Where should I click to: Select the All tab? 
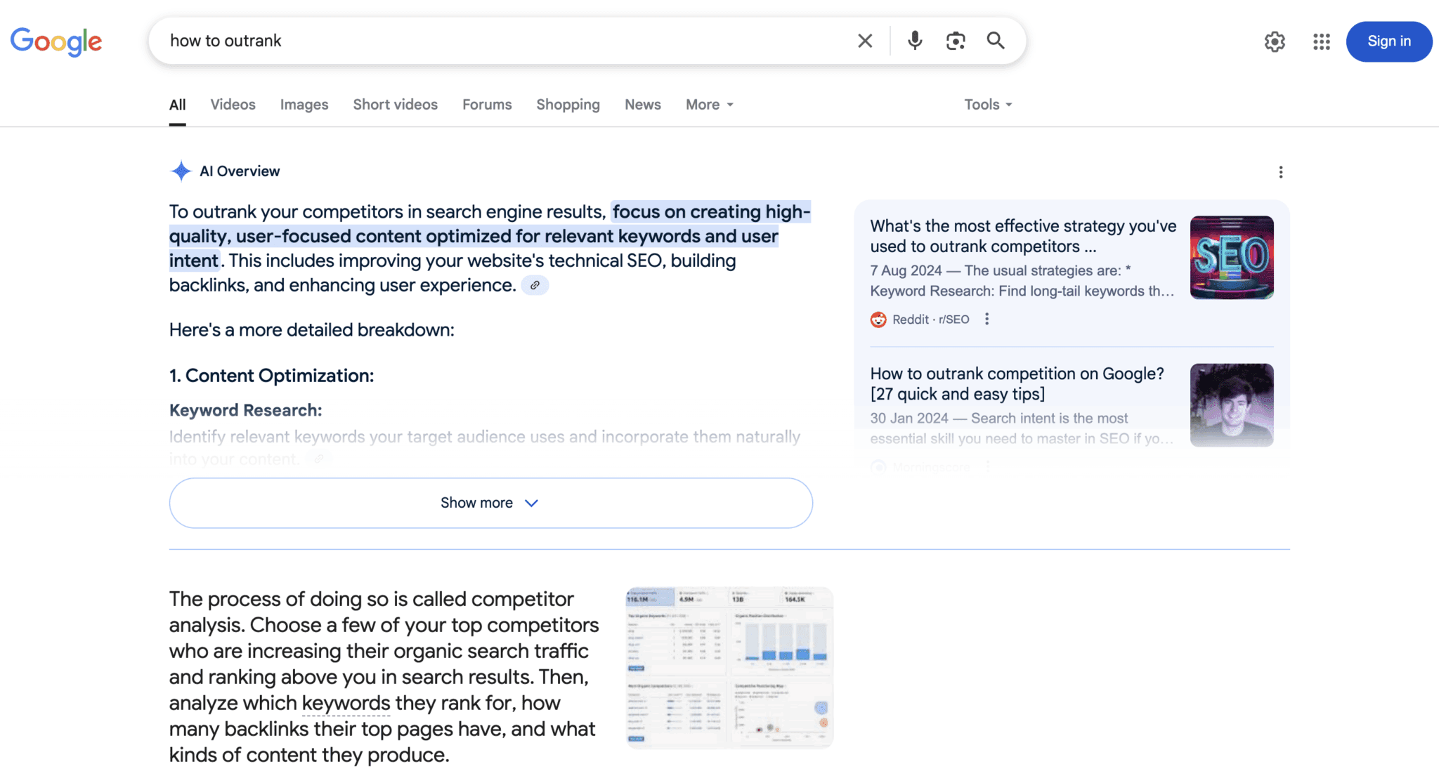(177, 105)
